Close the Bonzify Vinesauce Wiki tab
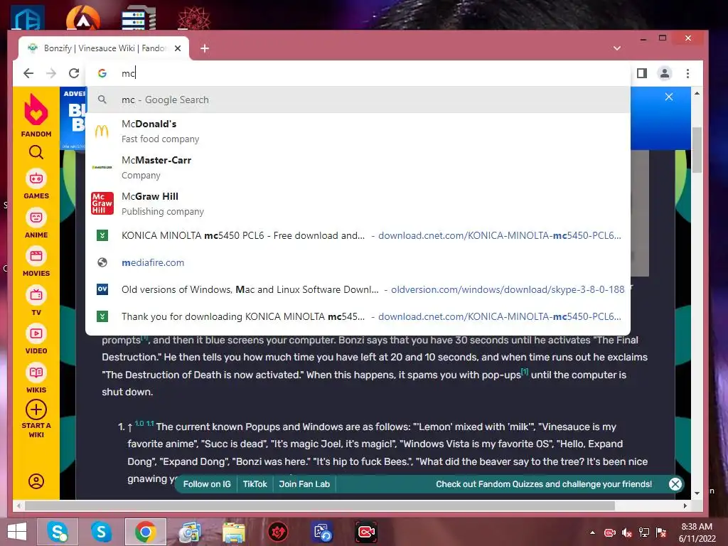This screenshot has height=546, width=728. pos(177,48)
